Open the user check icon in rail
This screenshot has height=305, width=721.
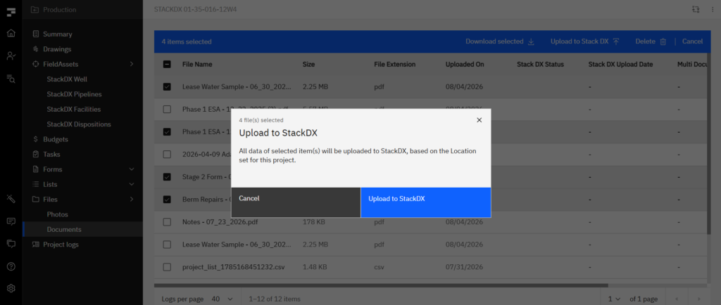(x=11, y=56)
